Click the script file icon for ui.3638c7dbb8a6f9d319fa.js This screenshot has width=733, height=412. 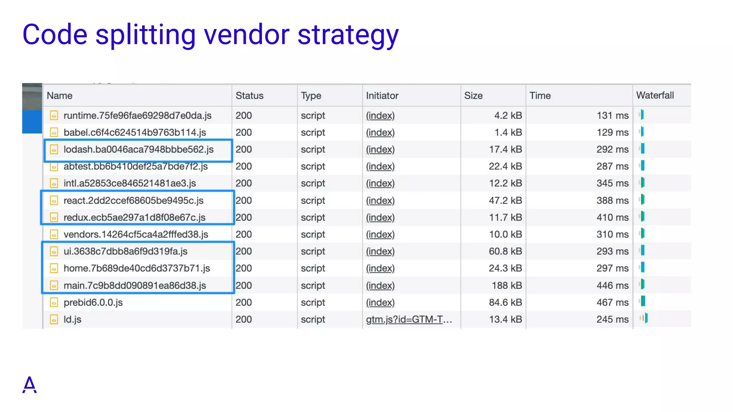(x=54, y=251)
